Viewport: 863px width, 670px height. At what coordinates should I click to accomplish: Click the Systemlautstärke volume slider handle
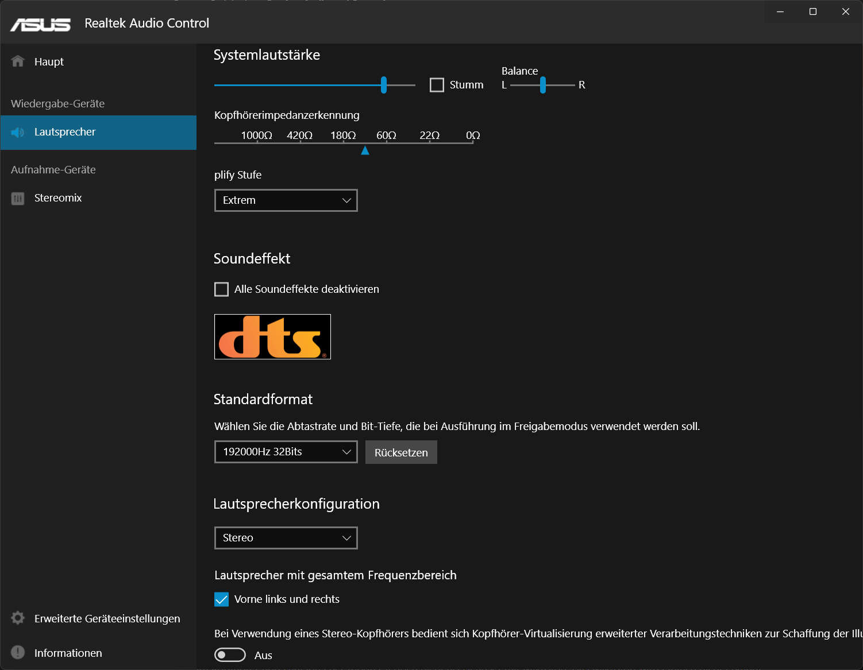pos(384,85)
